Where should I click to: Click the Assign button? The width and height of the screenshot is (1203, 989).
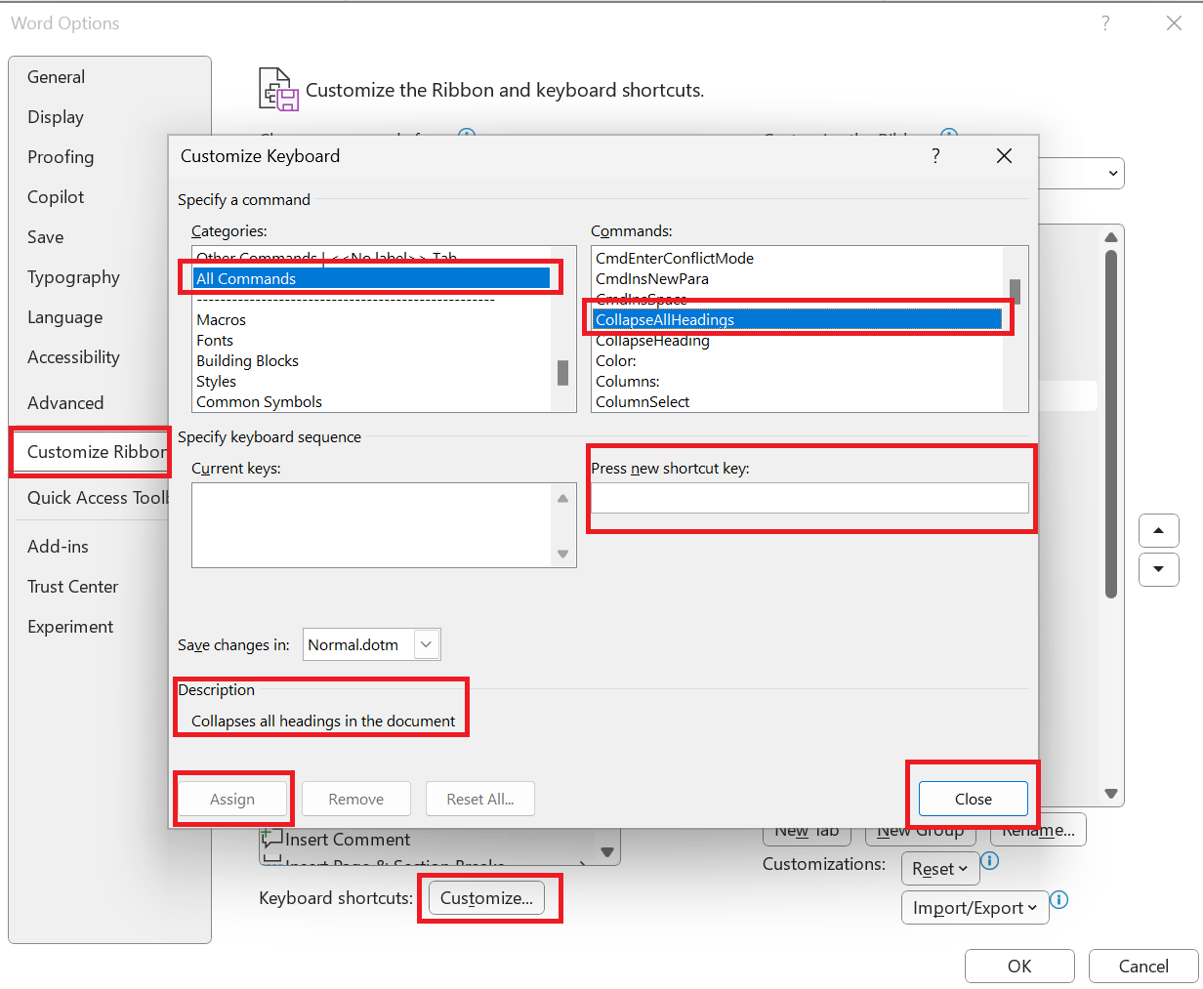click(232, 798)
